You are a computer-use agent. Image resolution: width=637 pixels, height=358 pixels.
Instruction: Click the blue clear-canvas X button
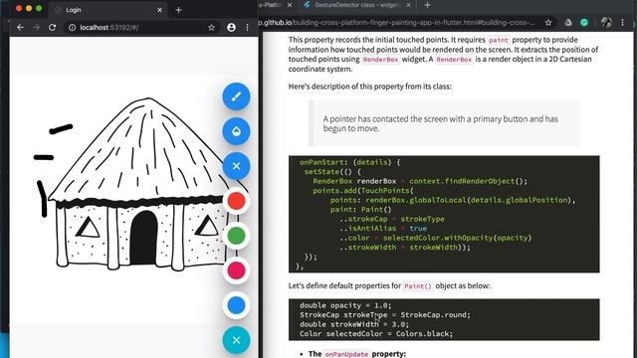pos(236,166)
